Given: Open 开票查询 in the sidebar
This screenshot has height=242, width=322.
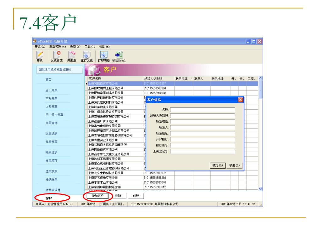Looking at the screenshot, I should pyautogui.click(x=51, y=123).
